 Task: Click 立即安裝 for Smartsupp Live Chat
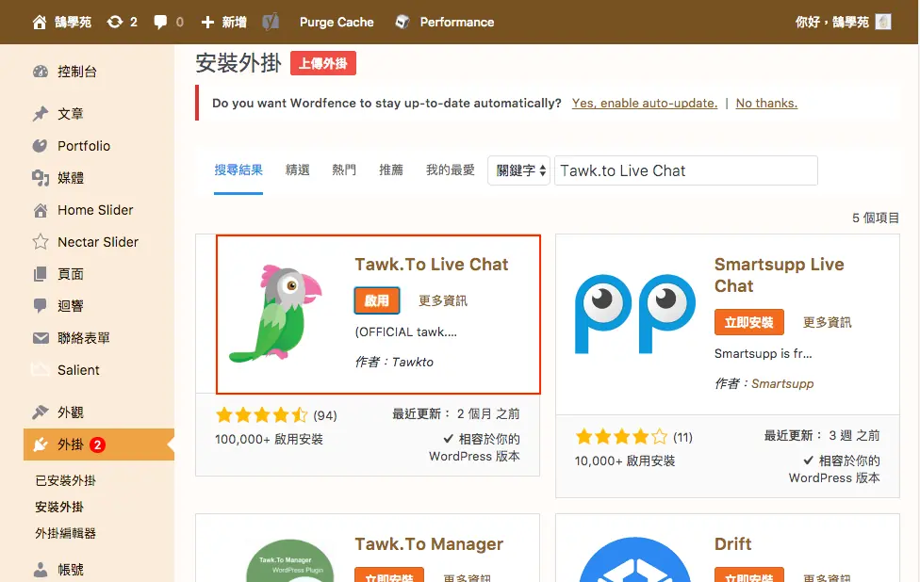tap(748, 322)
